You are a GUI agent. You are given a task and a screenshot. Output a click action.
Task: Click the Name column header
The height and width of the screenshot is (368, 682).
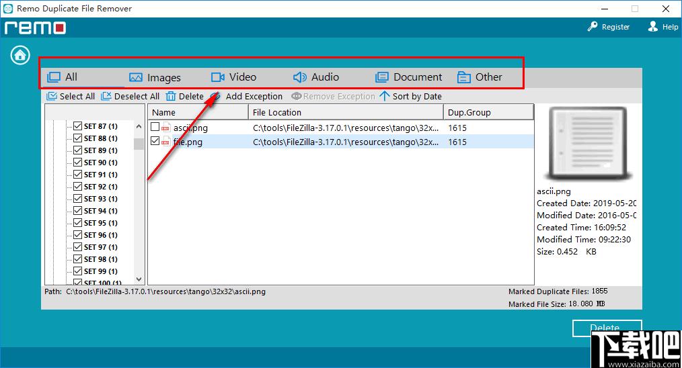tap(198, 112)
